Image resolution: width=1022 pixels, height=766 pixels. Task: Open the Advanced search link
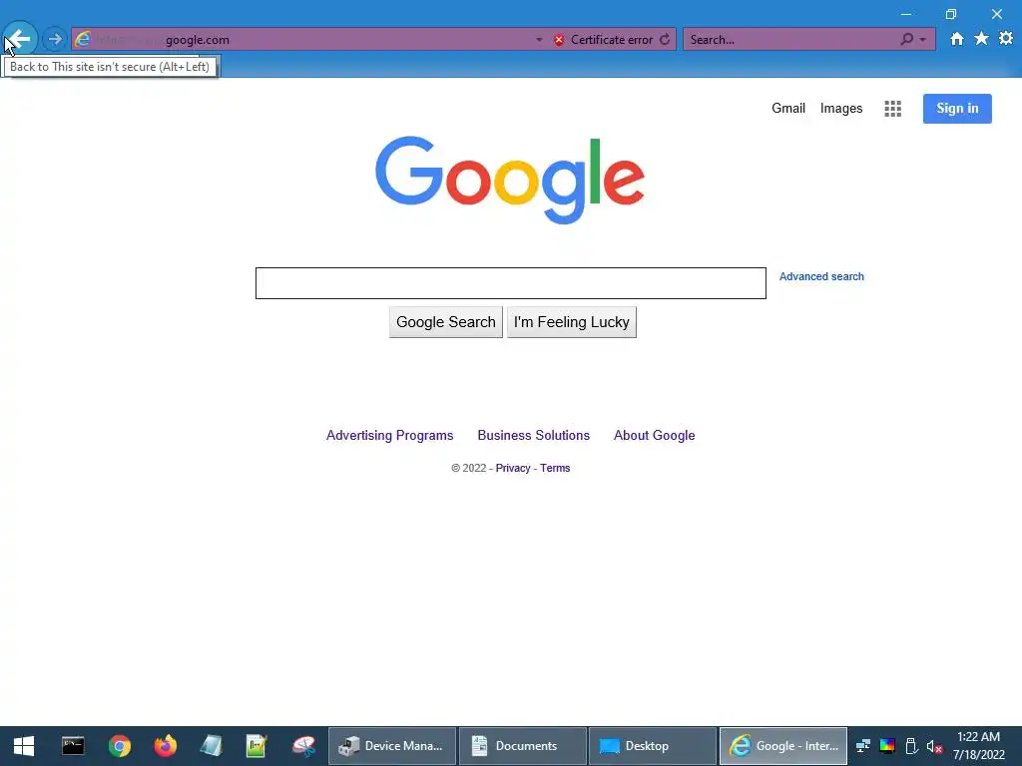(x=821, y=276)
